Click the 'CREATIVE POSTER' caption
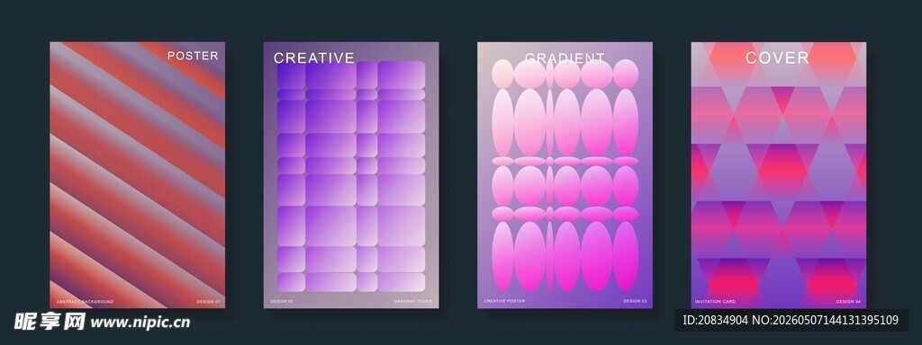 pyautogui.click(x=504, y=301)
